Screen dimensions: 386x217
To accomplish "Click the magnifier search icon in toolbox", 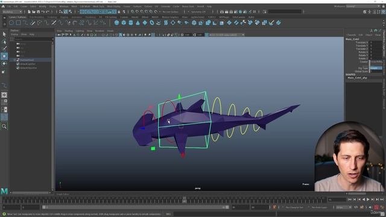I will (x=4, y=127).
